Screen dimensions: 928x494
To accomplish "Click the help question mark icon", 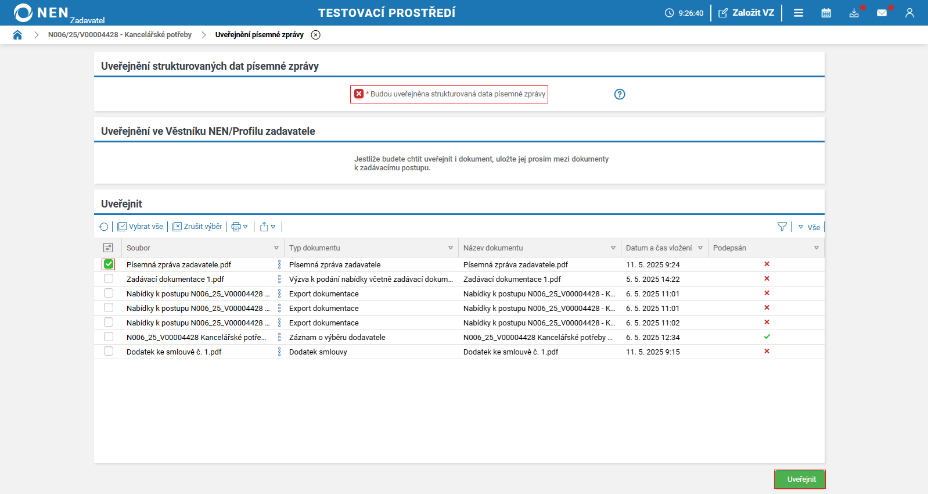I will [x=620, y=94].
